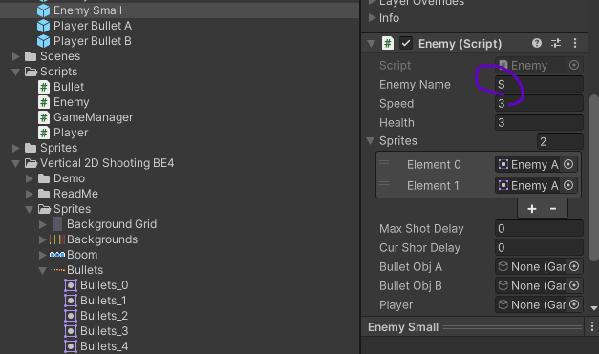Image resolution: width=599 pixels, height=354 pixels.
Task: Click the Inspector scroll down arrow
Action: 594,308
